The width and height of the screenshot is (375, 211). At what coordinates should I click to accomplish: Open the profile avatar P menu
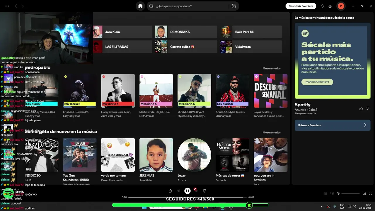point(341,6)
